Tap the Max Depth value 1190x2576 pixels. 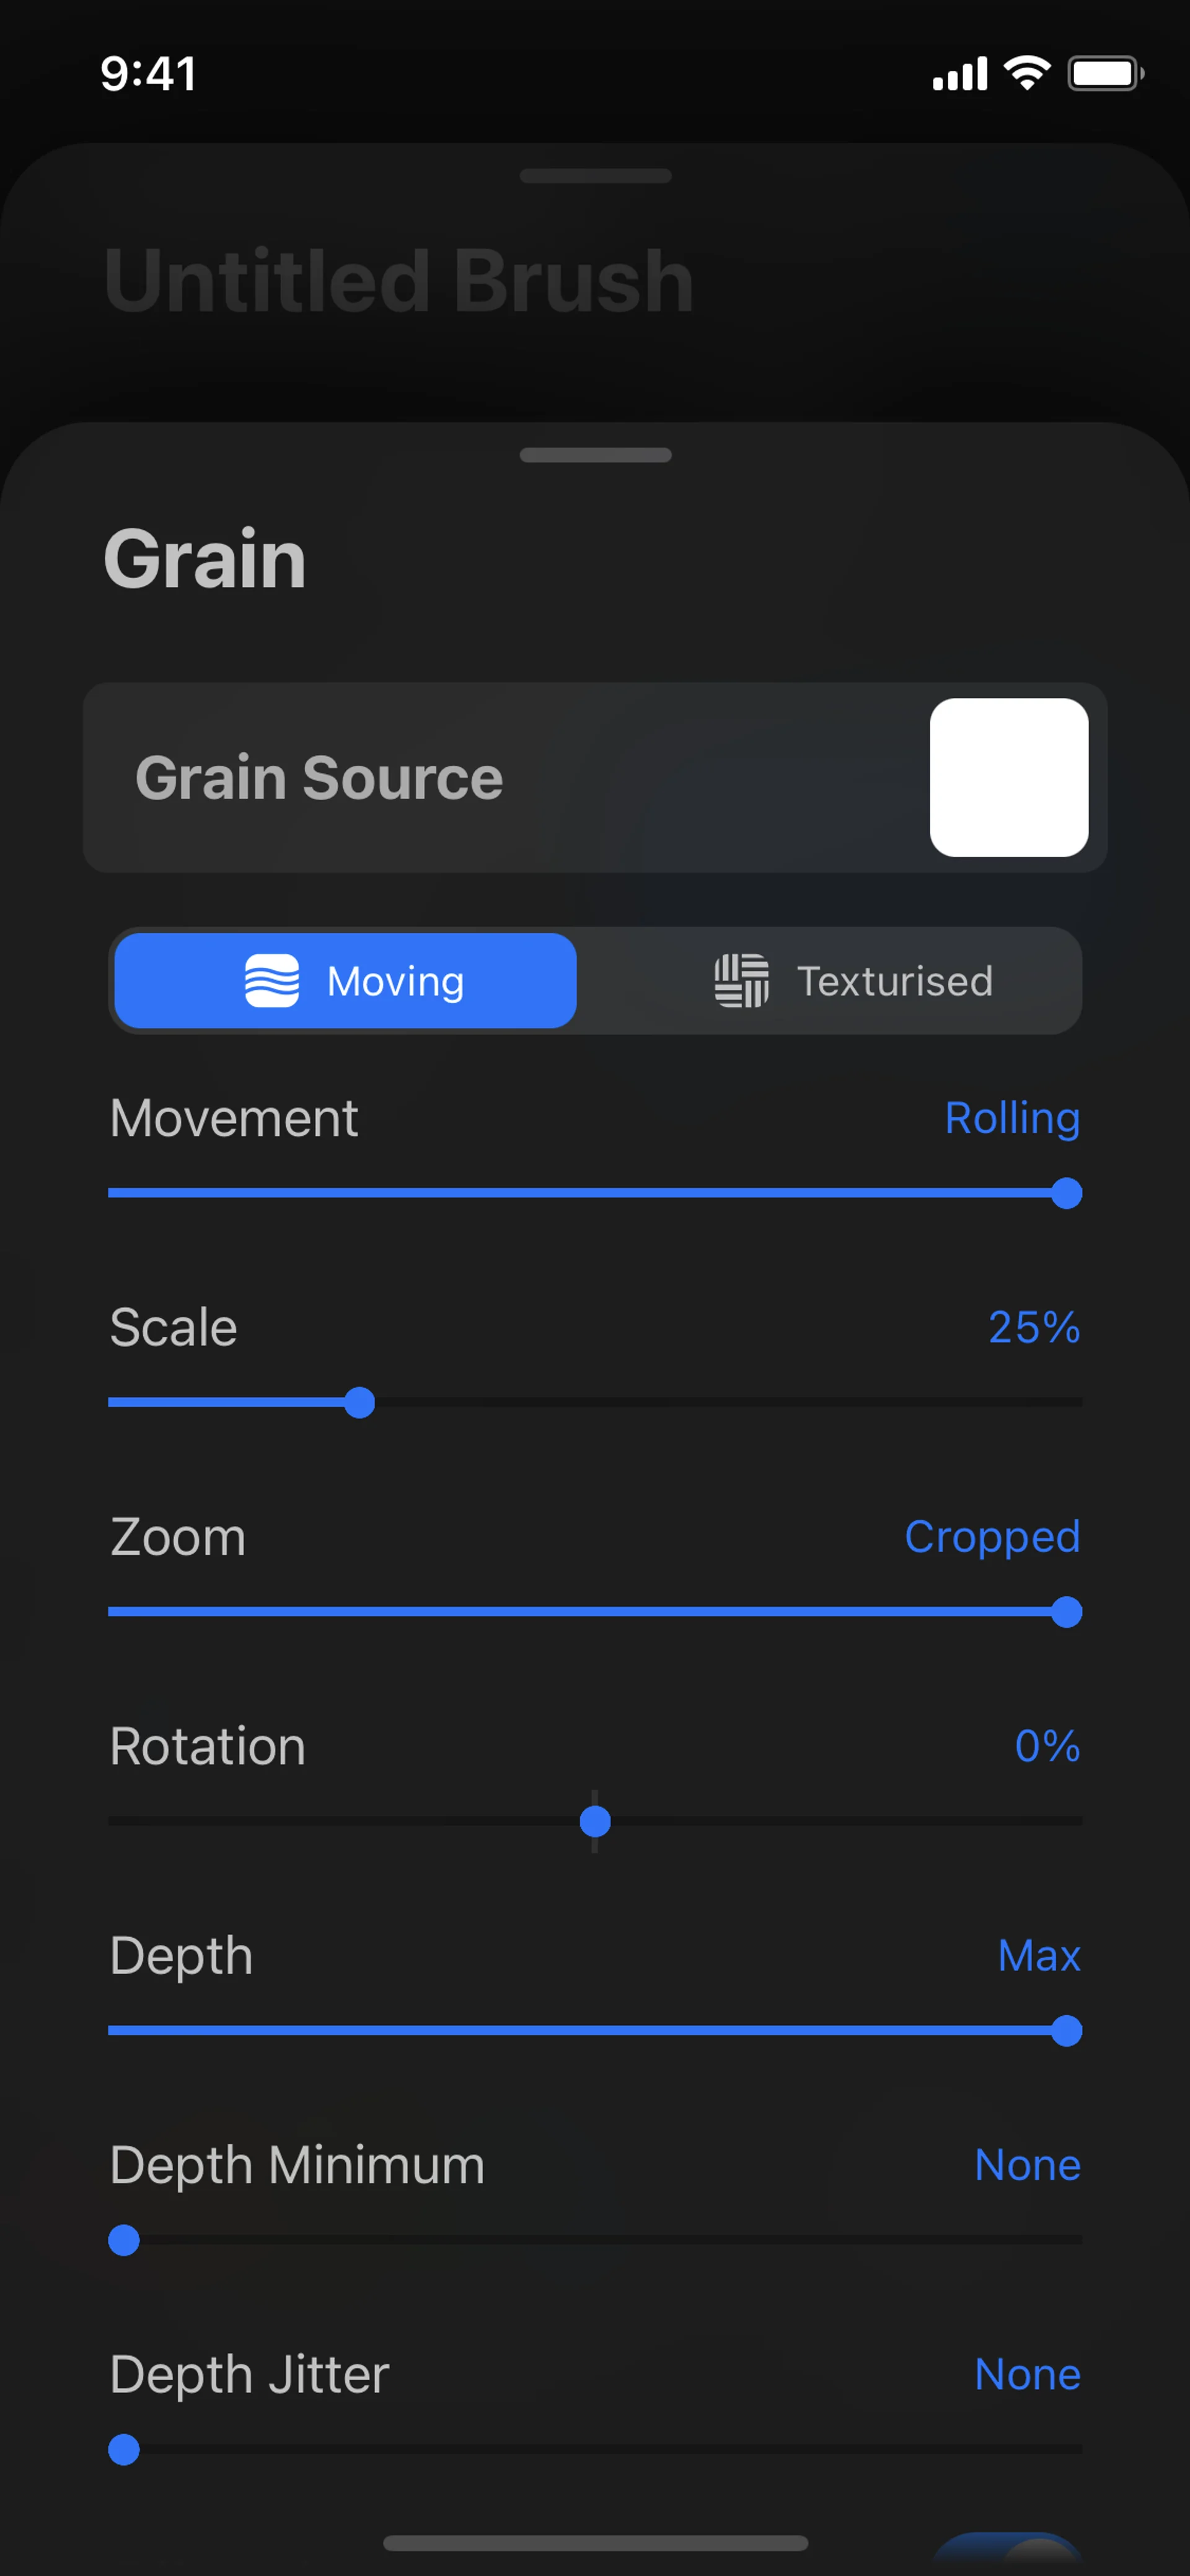pyautogui.click(x=1039, y=1955)
